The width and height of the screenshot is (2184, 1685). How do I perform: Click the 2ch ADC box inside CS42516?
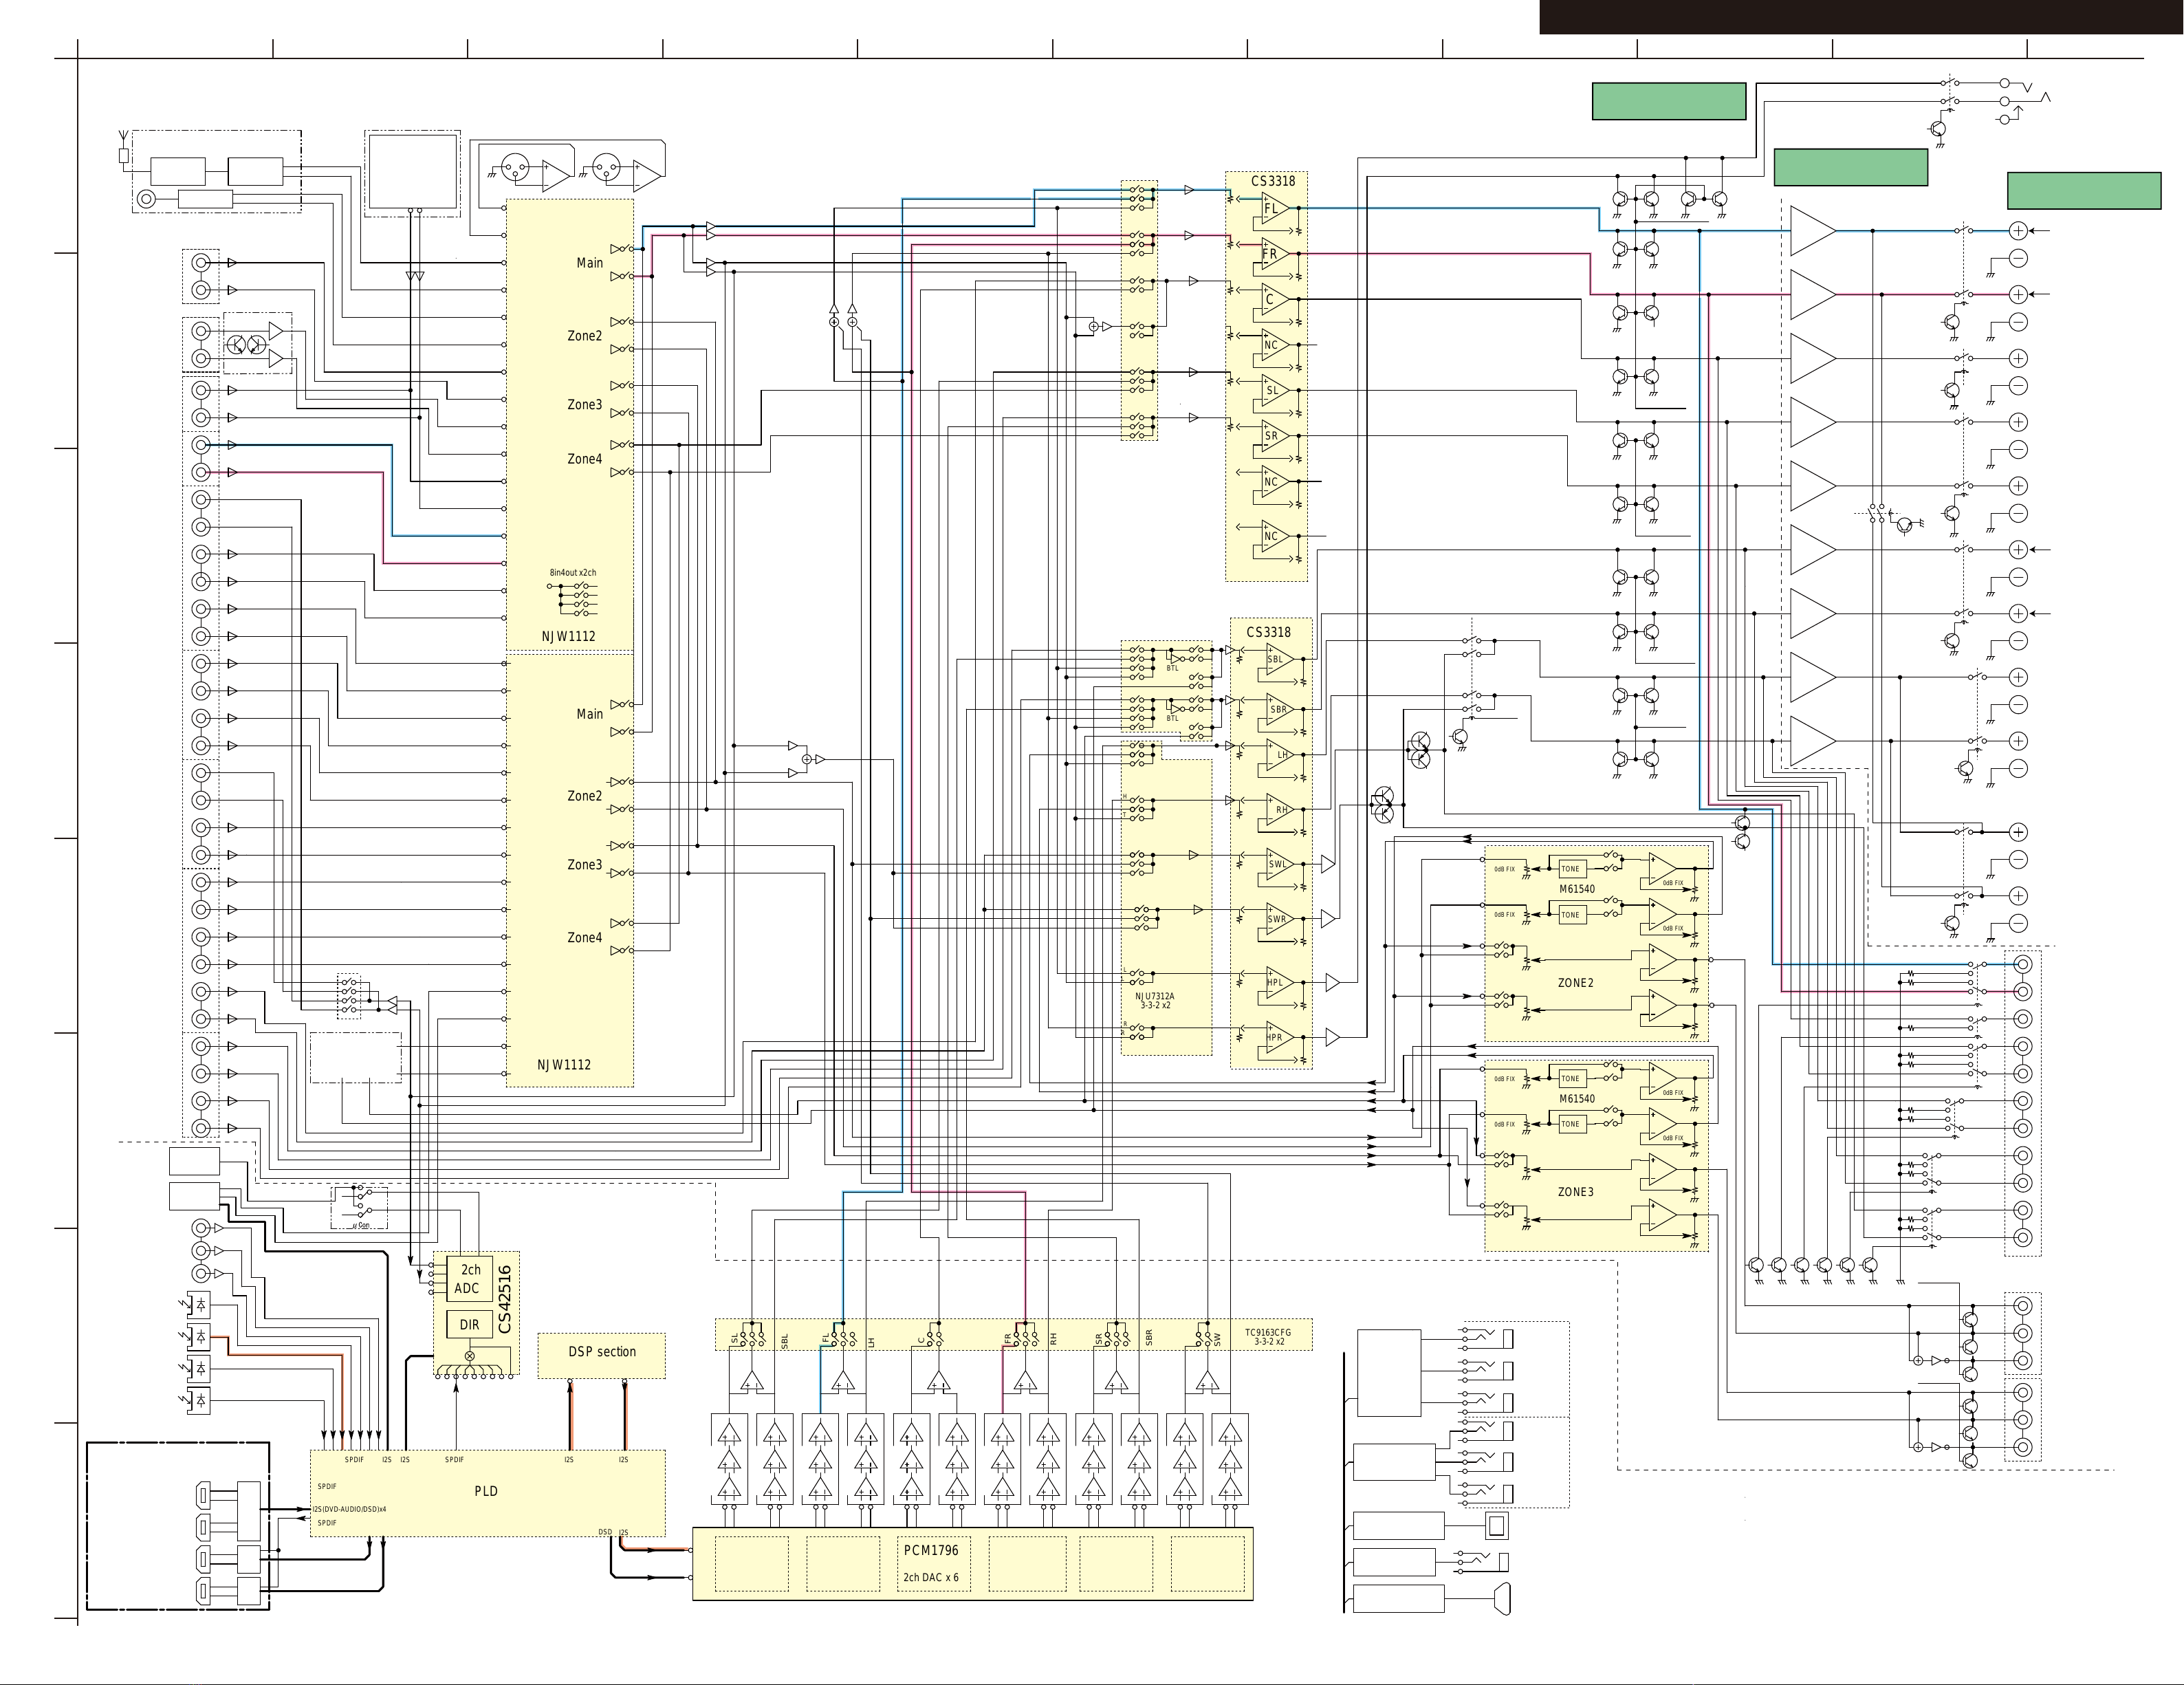[468, 1279]
